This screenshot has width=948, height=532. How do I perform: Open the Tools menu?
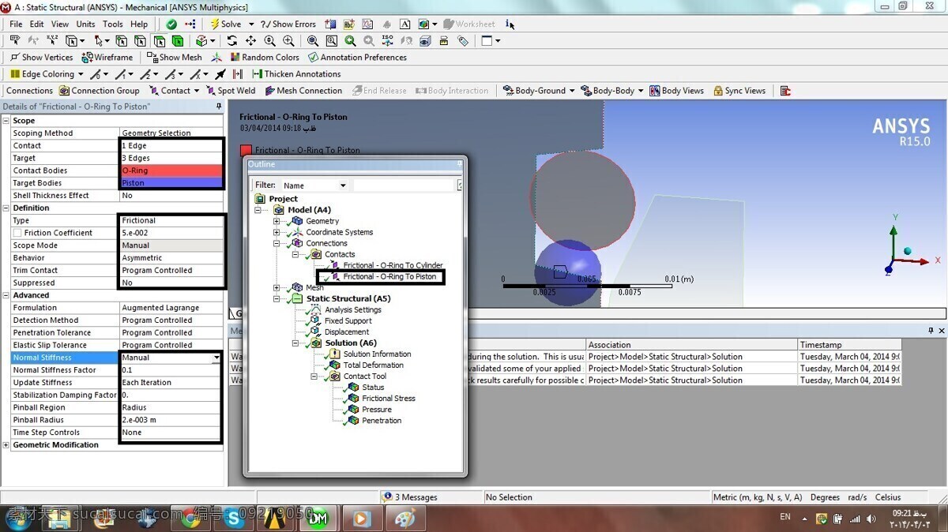pos(113,24)
